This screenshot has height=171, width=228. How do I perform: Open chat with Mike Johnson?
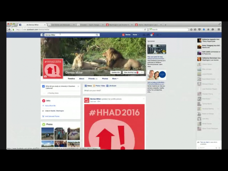(208, 69)
